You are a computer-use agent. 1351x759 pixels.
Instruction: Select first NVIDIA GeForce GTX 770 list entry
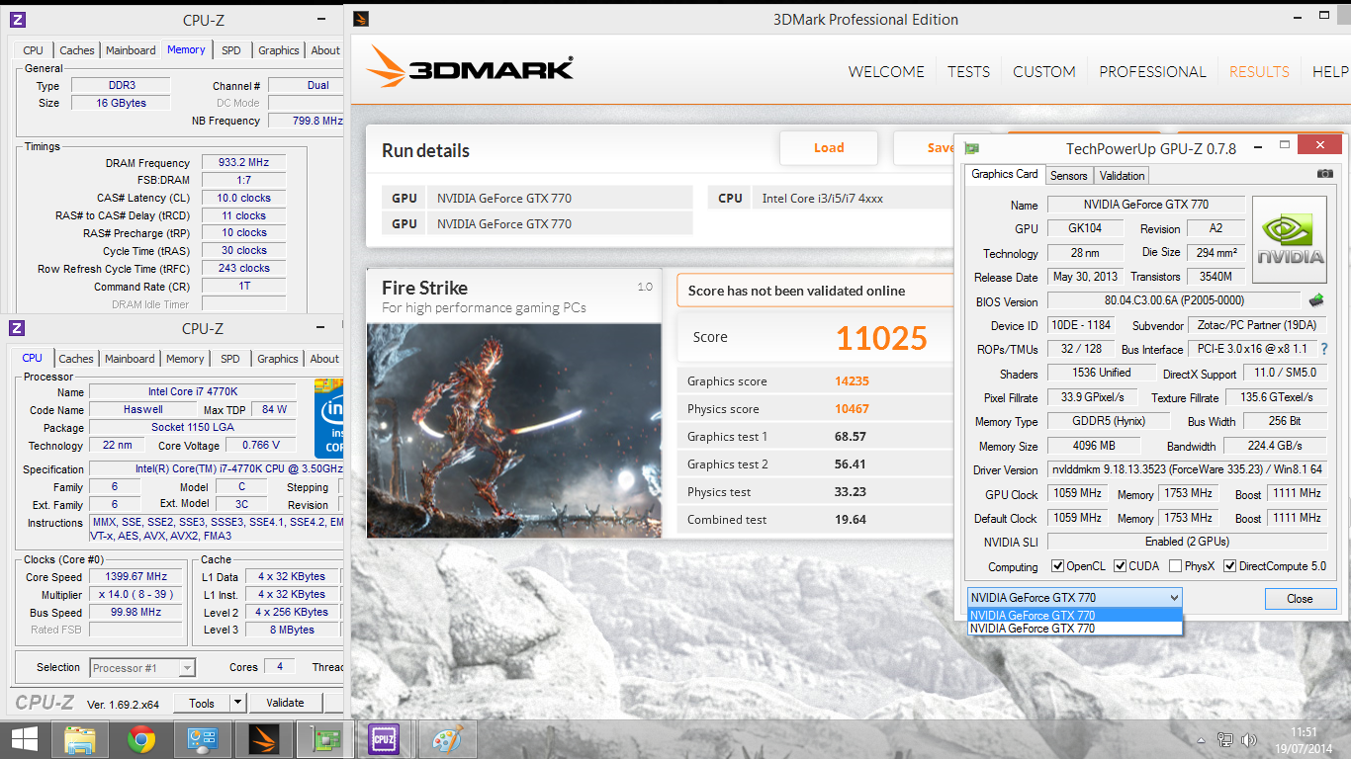pyautogui.click(x=1075, y=615)
